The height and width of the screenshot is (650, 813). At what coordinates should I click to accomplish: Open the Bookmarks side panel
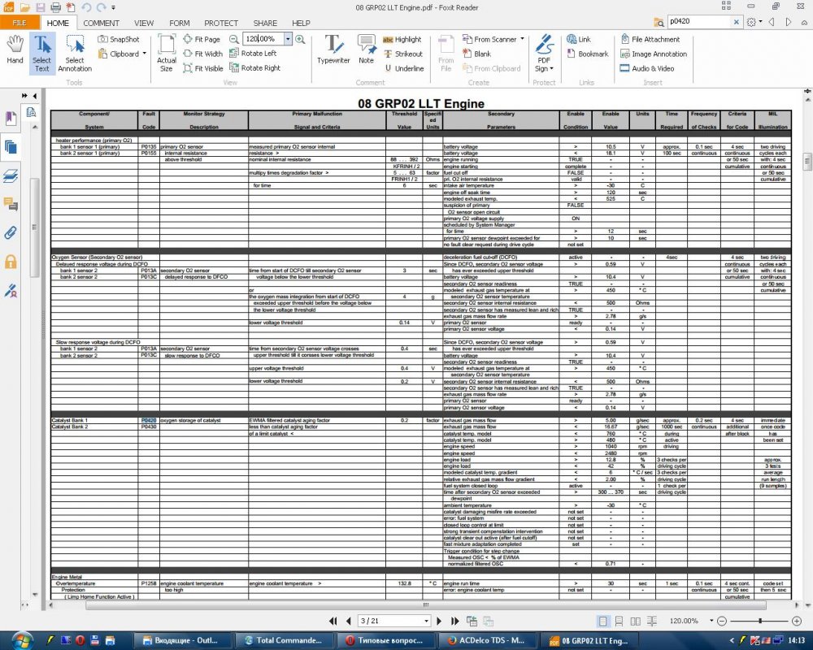(x=11, y=119)
